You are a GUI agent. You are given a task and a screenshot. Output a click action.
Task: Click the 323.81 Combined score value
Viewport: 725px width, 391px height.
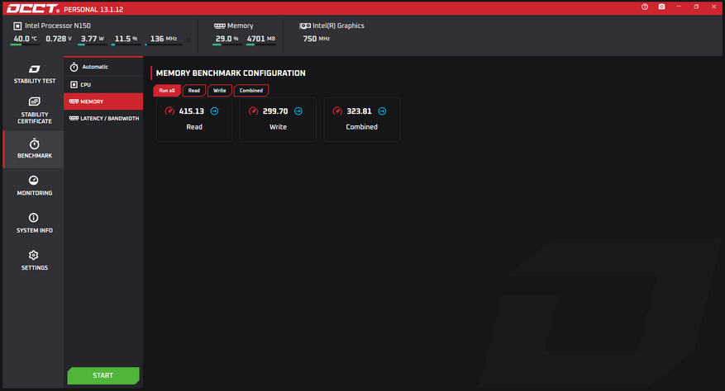point(360,111)
